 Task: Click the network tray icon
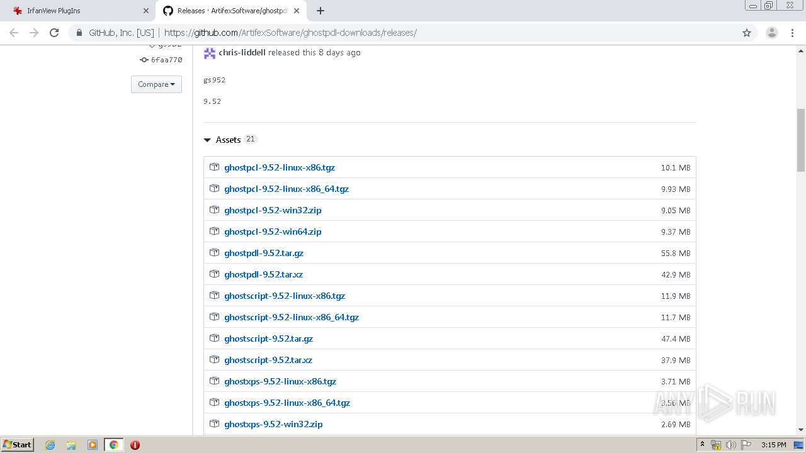pyautogui.click(x=716, y=445)
